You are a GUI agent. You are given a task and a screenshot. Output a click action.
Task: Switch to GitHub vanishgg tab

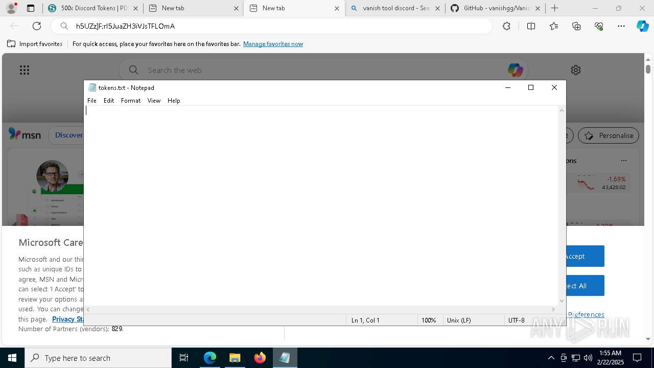pyautogui.click(x=495, y=8)
